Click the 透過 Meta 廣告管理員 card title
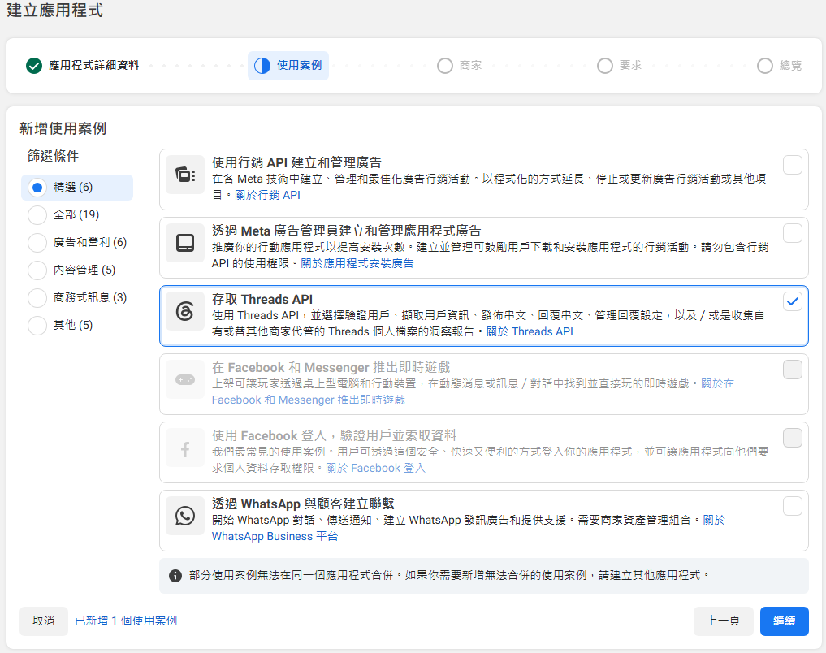The image size is (826, 653). coord(347,231)
